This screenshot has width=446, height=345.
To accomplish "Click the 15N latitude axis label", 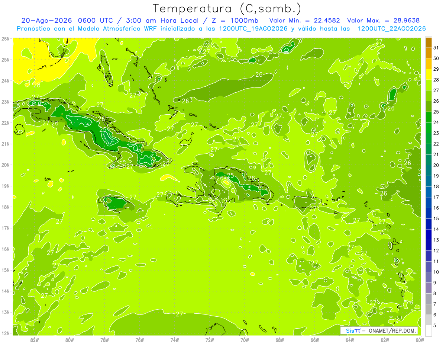I will pyautogui.click(x=5, y=270).
